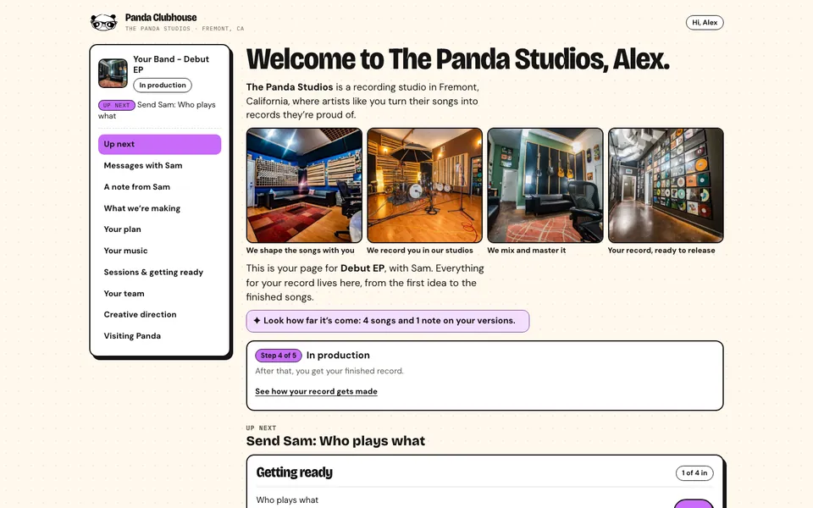
Task: Click the record wall hallway photo
Action: (x=666, y=185)
